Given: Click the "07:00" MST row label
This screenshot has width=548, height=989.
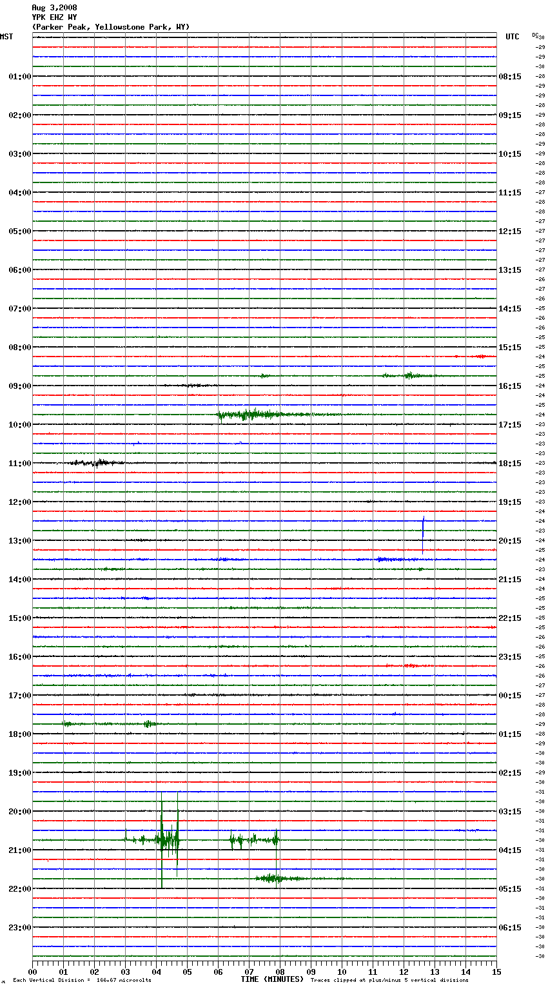Looking at the screenshot, I should [x=20, y=309].
